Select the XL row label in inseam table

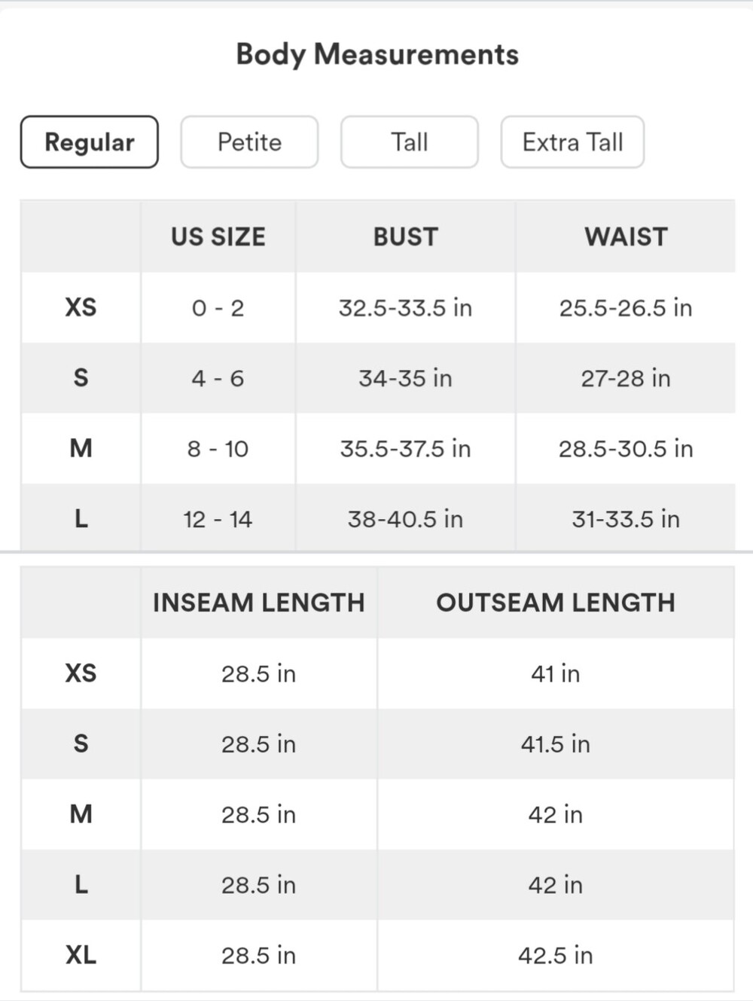pyautogui.click(x=81, y=955)
